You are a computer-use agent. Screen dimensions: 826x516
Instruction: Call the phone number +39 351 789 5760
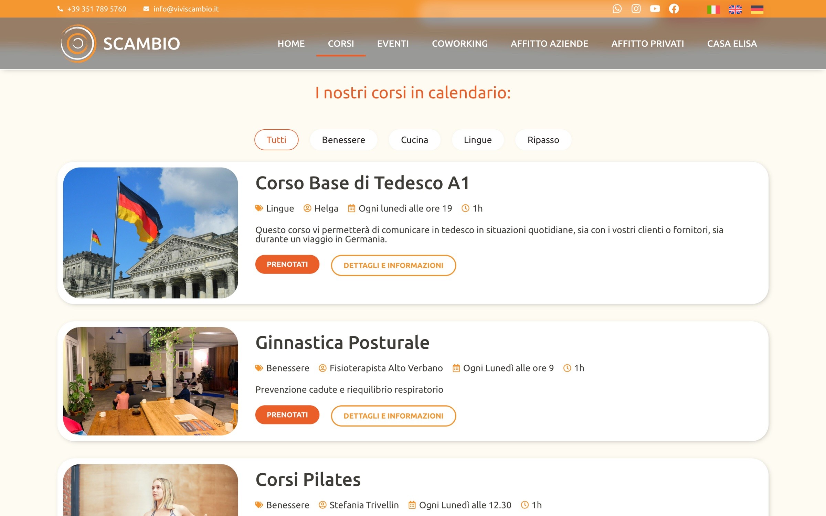(97, 9)
